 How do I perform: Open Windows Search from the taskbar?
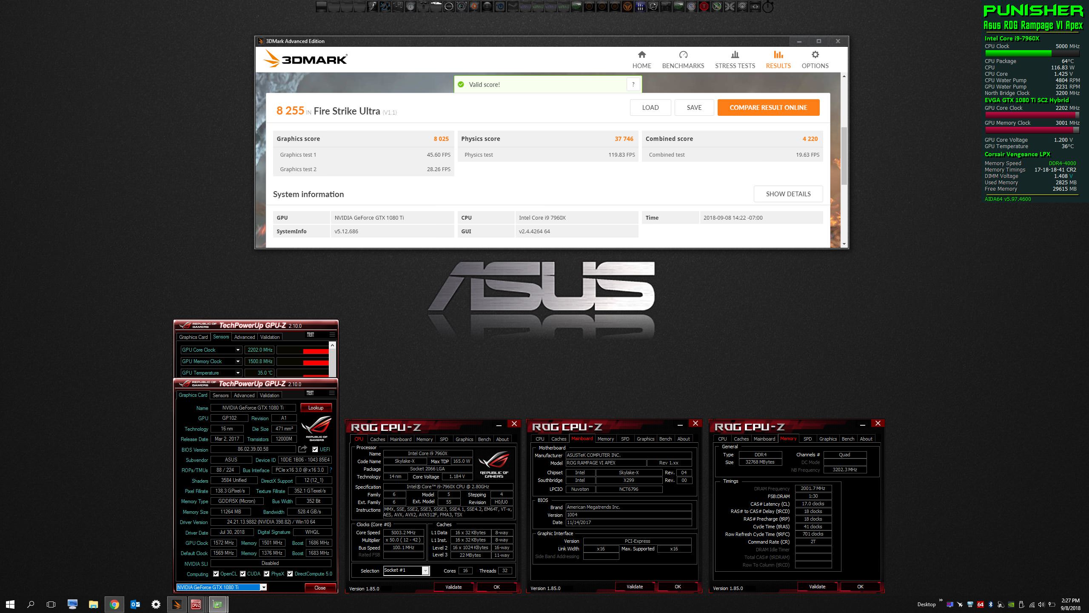(x=31, y=604)
